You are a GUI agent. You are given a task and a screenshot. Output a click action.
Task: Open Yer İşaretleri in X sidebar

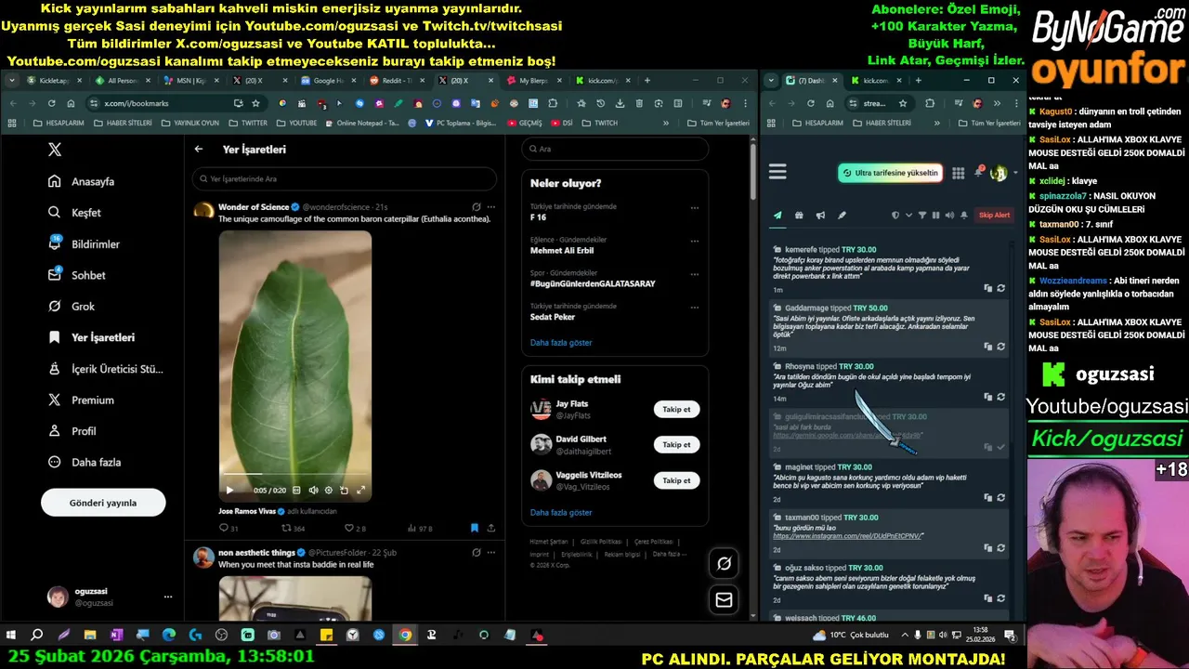[92, 337]
